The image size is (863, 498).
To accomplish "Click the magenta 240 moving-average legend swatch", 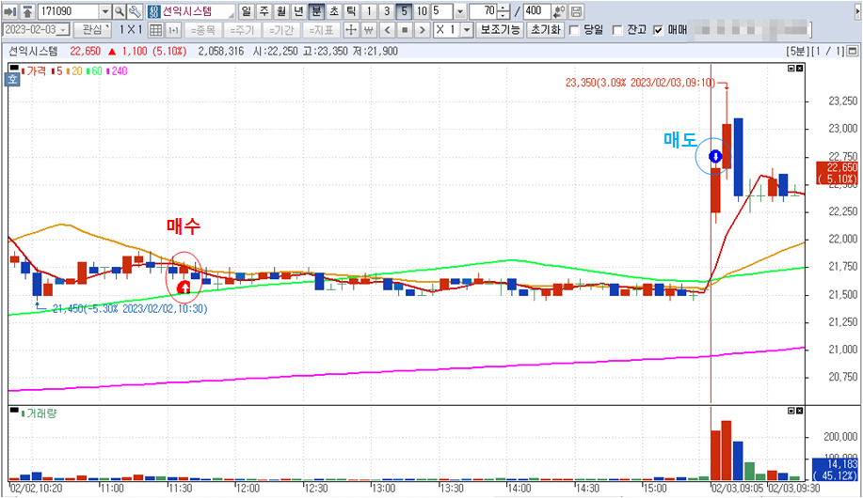I will [108, 71].
